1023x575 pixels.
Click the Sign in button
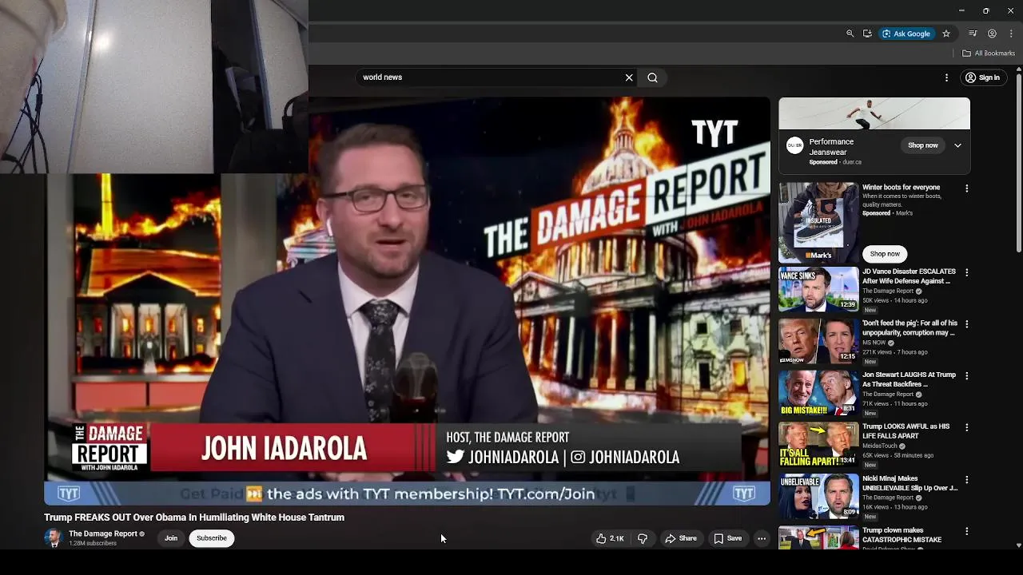click(x=982, y=77)
